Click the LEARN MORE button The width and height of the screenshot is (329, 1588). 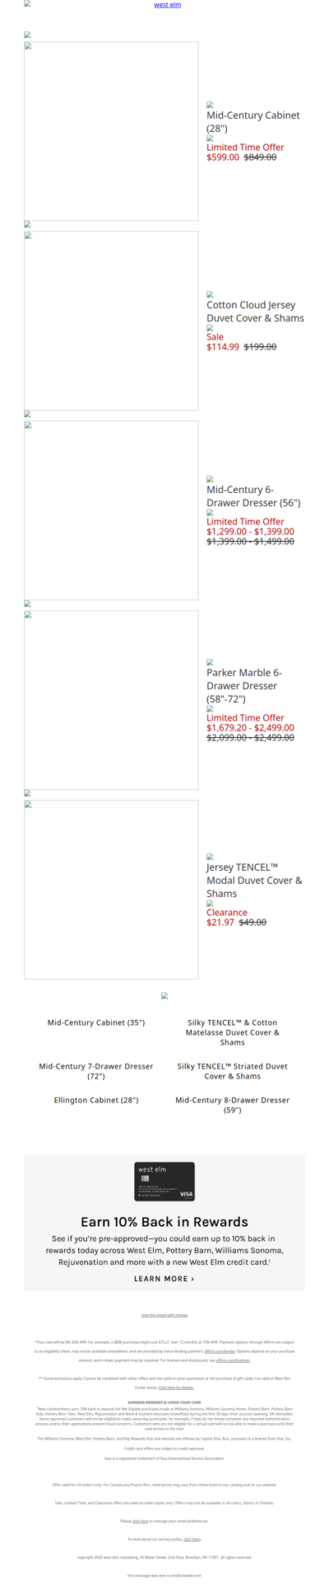tap(164, 1279)
